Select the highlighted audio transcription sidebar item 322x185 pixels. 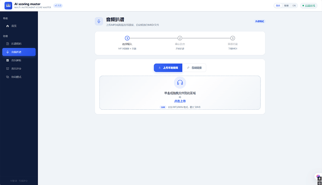19,52
